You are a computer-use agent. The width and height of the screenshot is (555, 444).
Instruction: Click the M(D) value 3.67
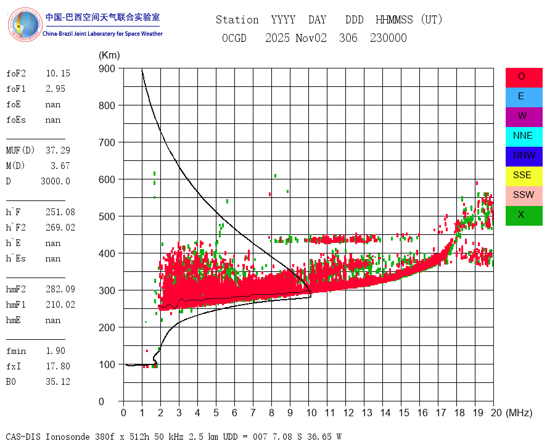click(x=60, y=166)
